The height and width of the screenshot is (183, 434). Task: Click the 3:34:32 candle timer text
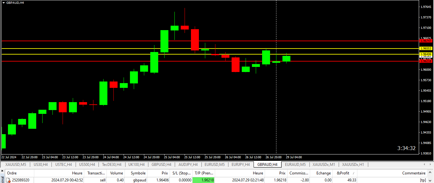406,148
